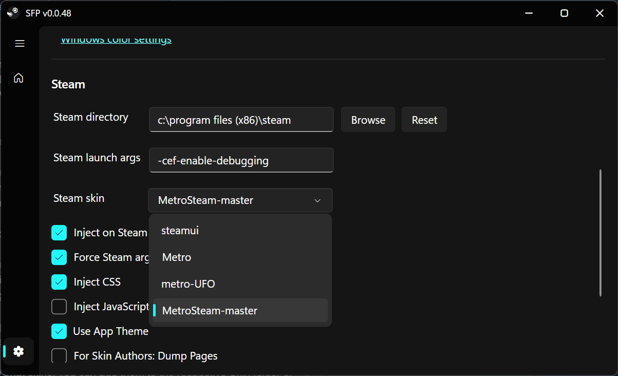
Task: Close the SFP window
Action: coord(600,13)
